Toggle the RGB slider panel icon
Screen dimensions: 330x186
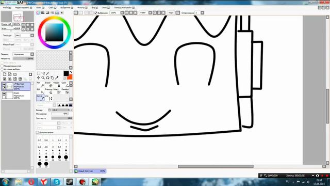coord(43,13)
